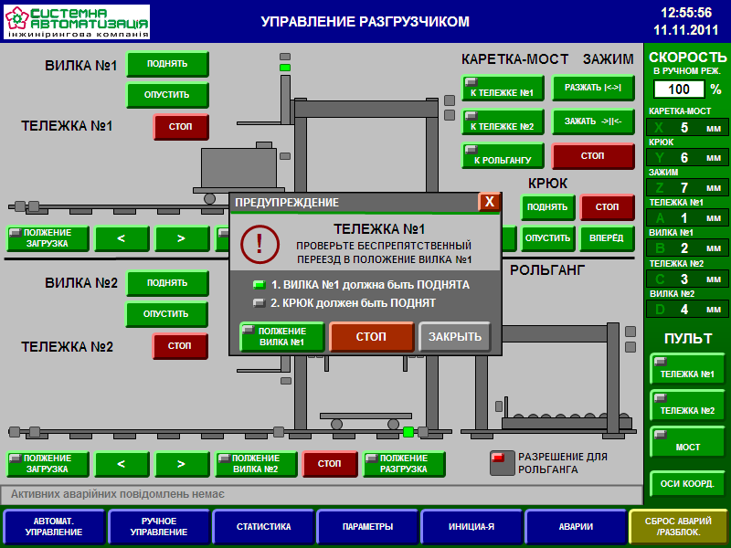Click the company logo in the header
The width and height of the screenshot is (731, 548).
click(x=77, y=22)
